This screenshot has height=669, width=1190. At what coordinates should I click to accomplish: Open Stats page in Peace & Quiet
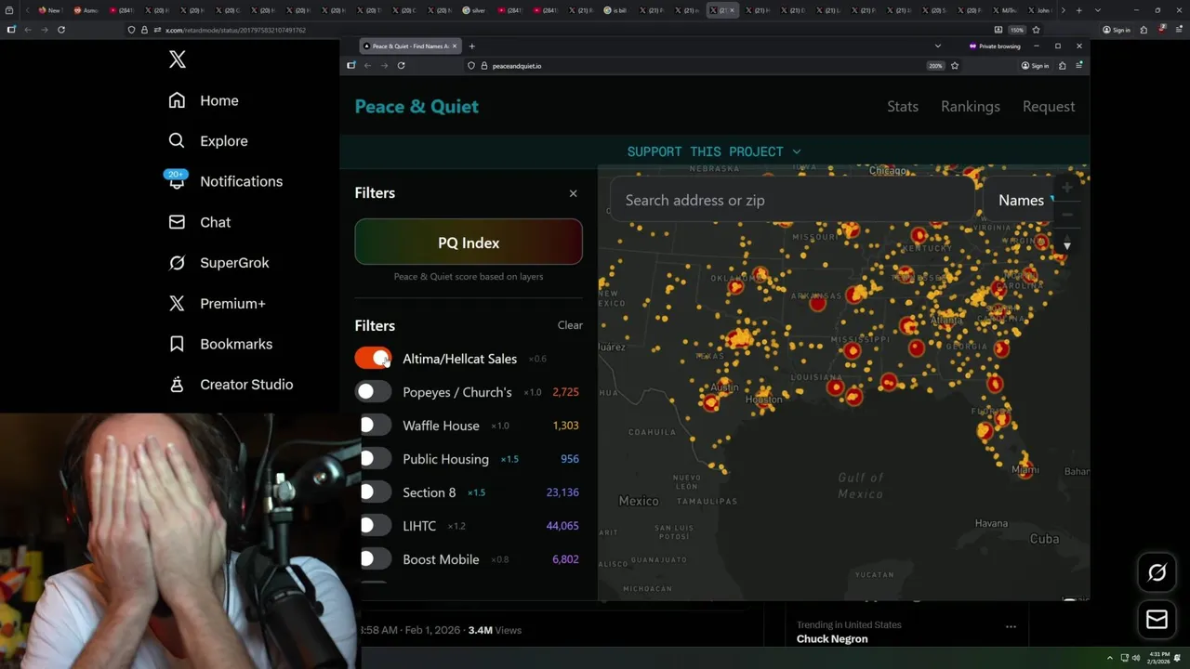pyautogui.click(x=903, y=107)
